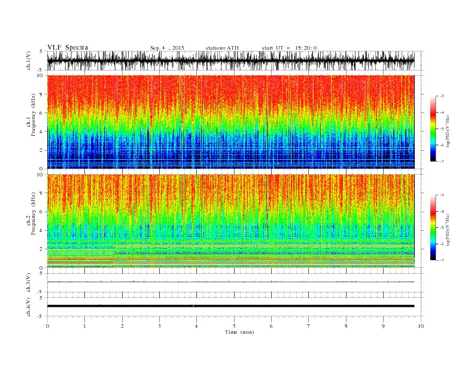Click the "7" tick label on time axis
474x366 pixels.
[x=309, y=326]
